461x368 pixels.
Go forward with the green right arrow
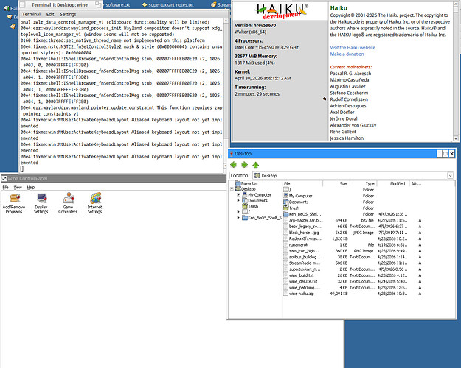[x=244, y=165]
